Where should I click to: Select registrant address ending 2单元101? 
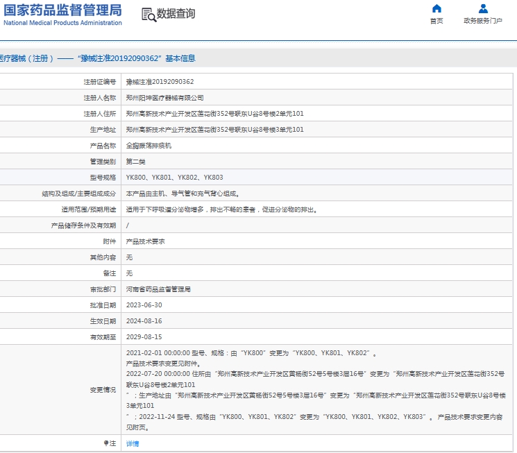214,114
